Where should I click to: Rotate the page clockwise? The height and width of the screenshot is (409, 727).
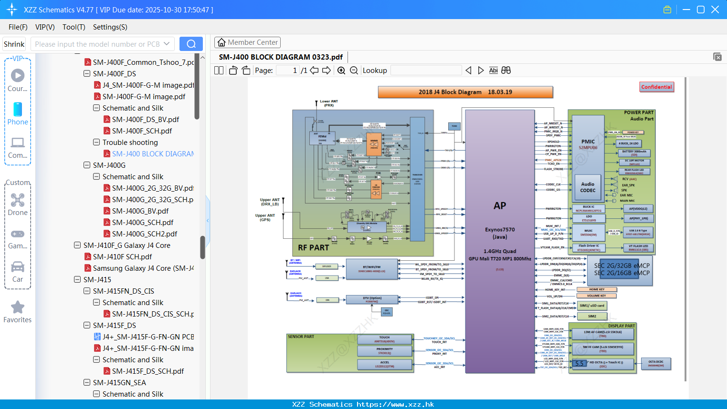[246, 71]
